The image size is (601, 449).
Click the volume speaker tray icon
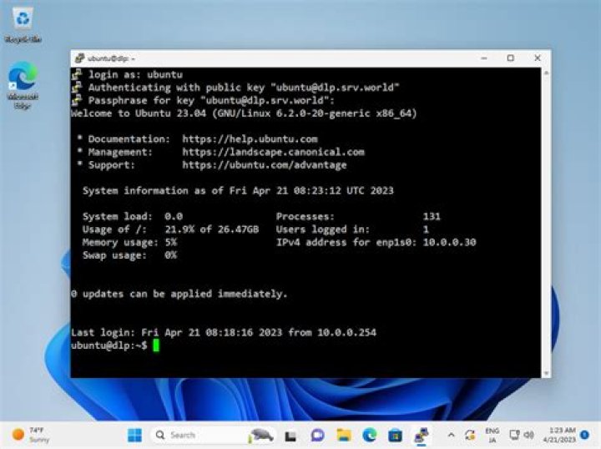pos(529,435)
